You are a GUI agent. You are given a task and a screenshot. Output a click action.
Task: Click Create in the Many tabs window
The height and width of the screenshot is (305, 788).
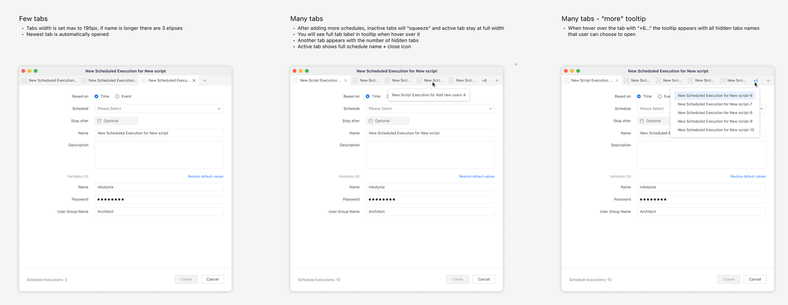[x=458, y=279]
